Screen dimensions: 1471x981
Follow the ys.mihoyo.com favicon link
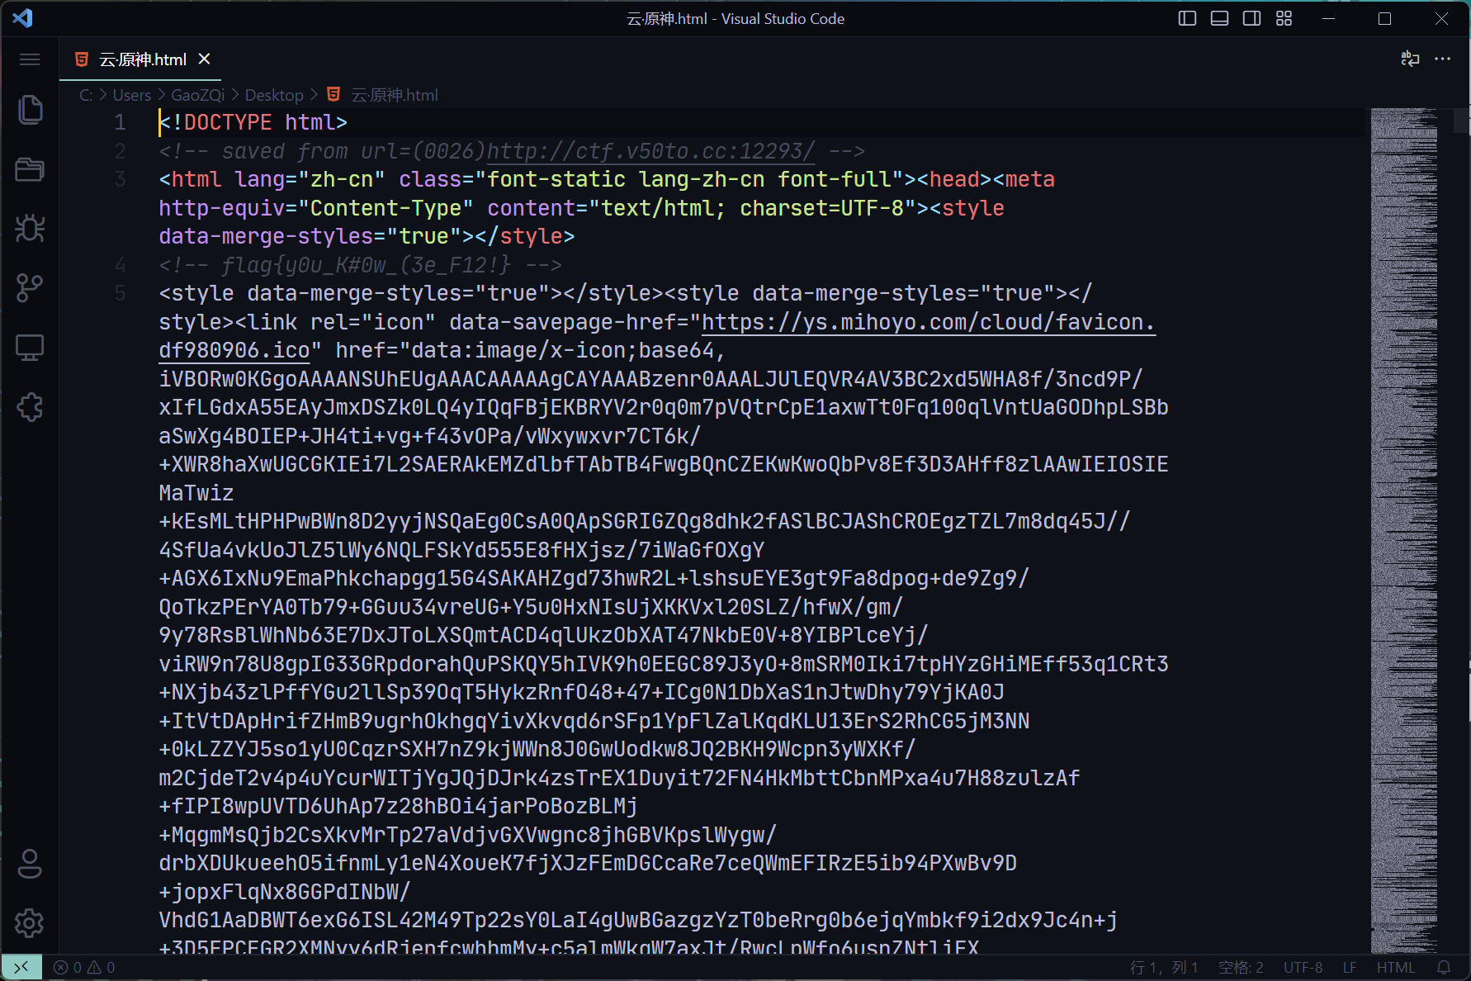[x=928, y=322]
